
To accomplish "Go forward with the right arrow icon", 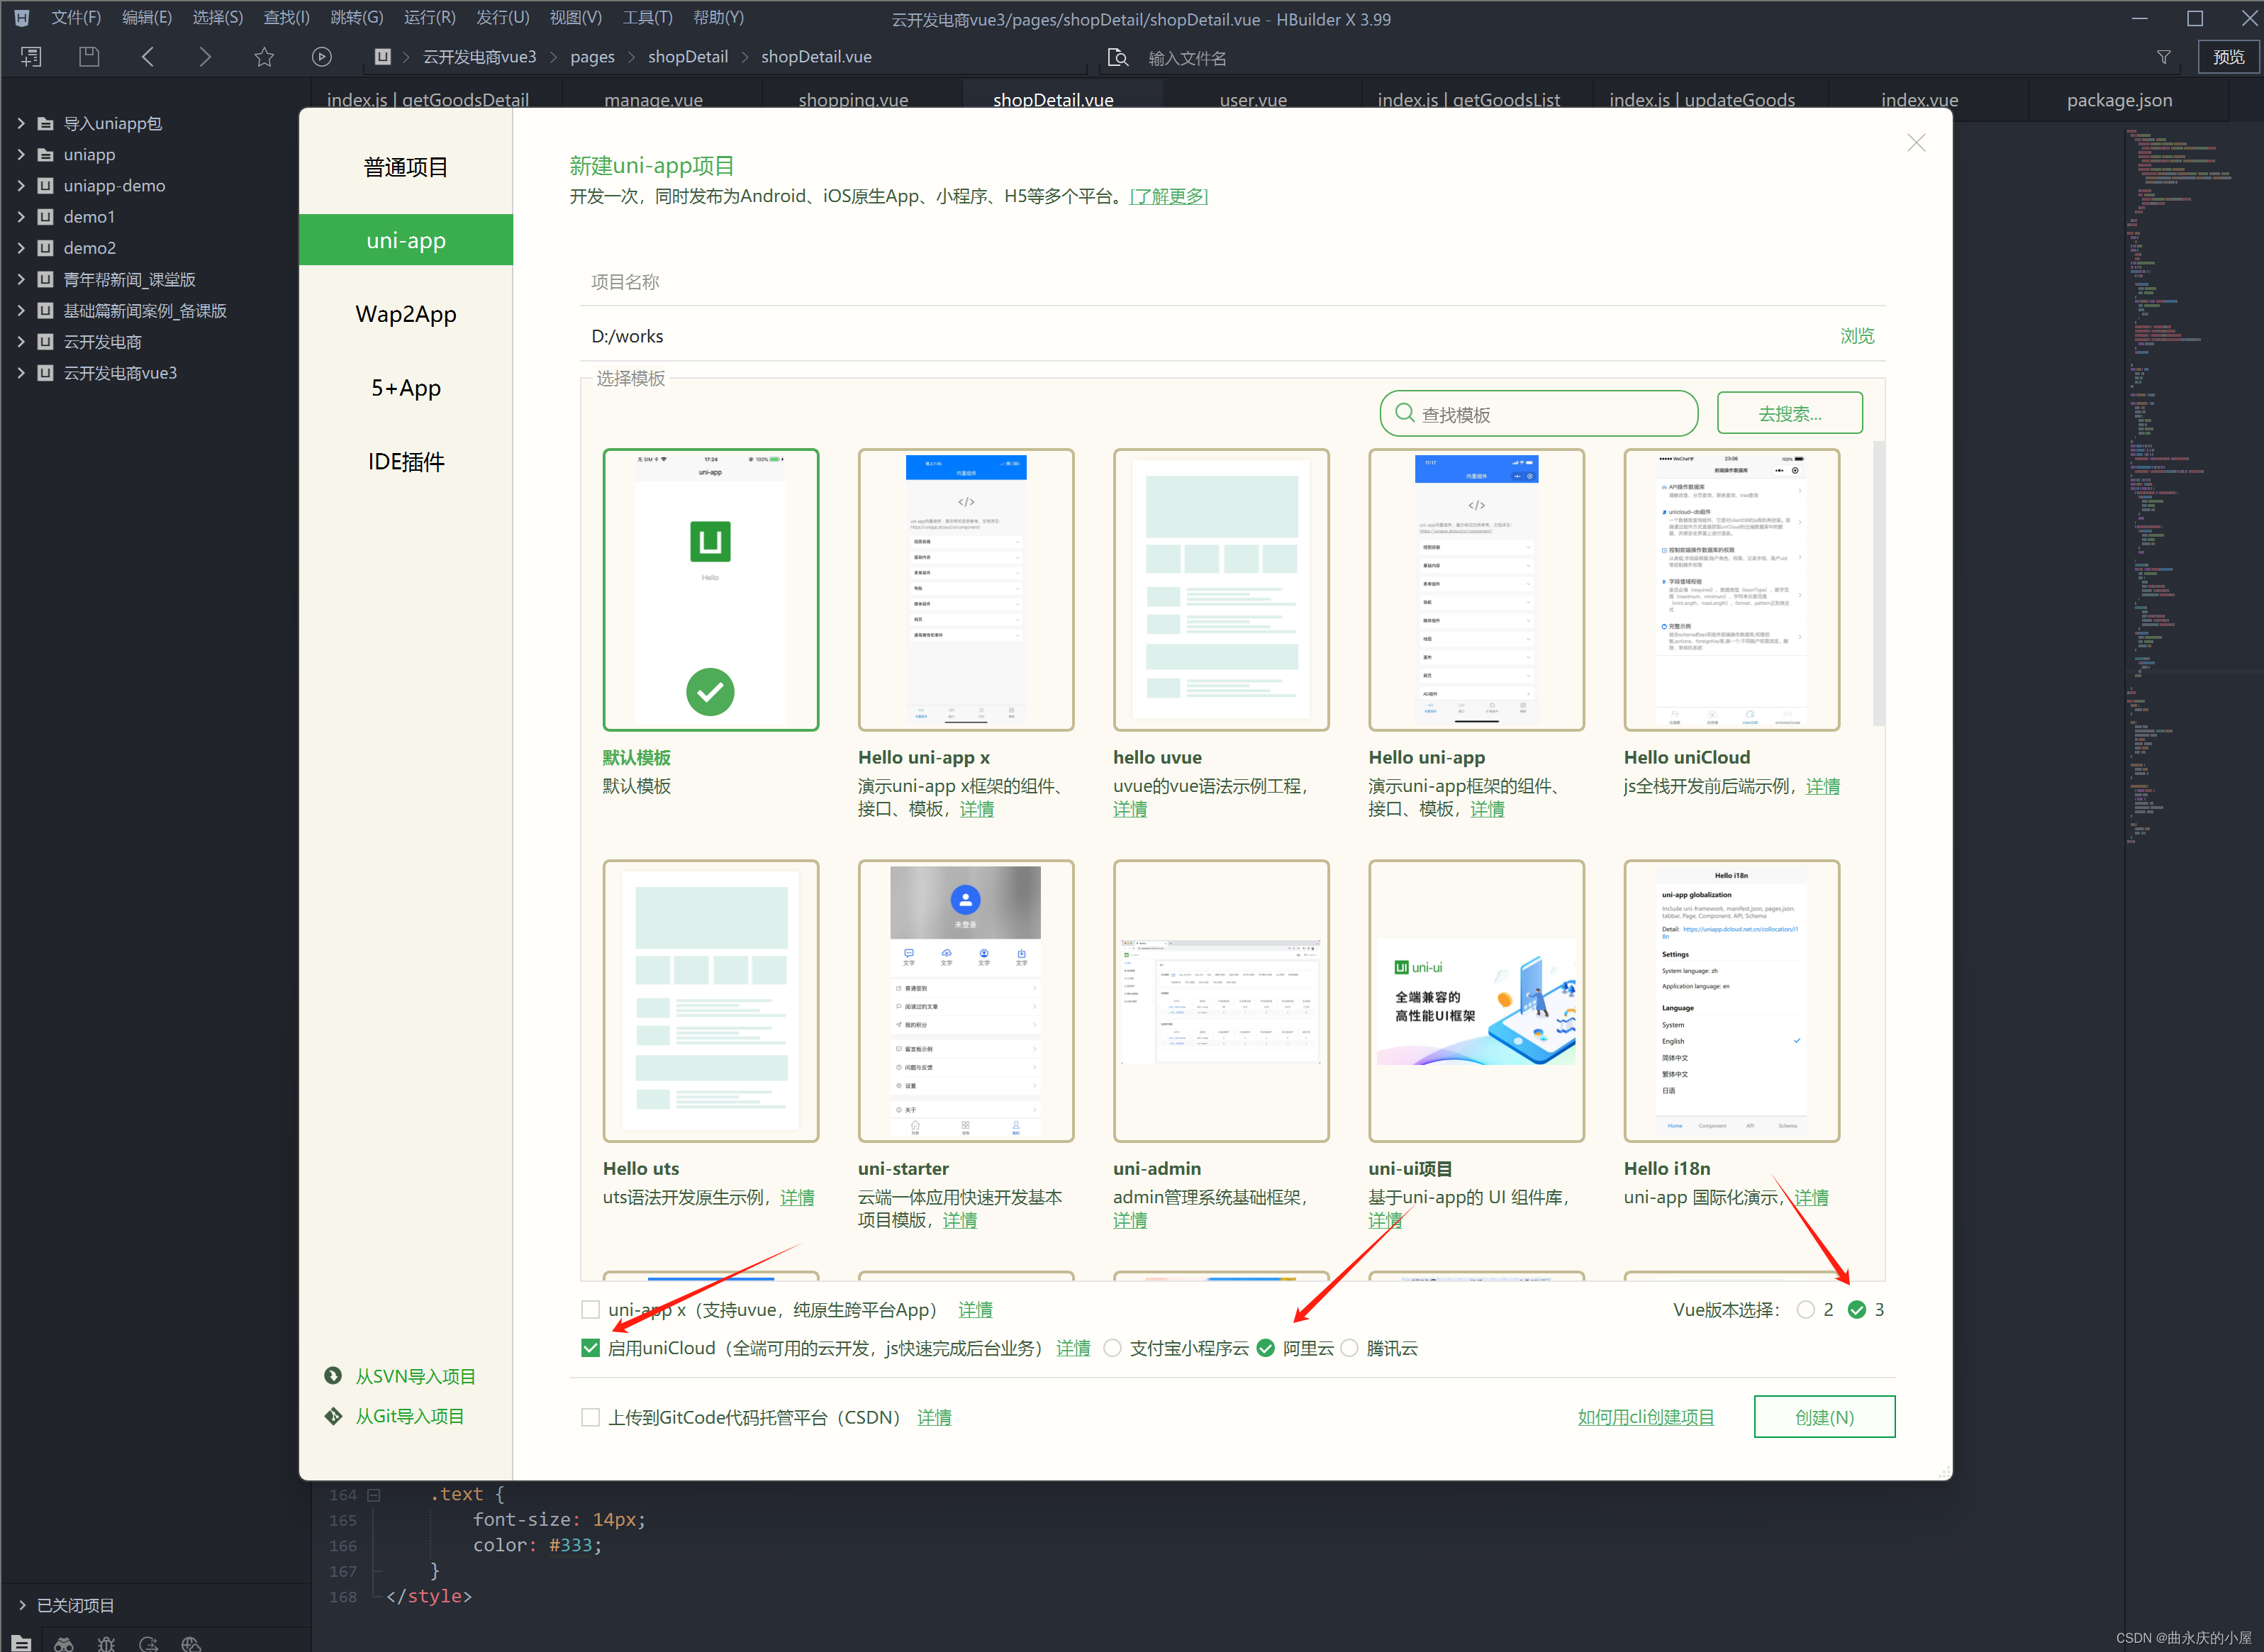I will [x=205, y=57].
